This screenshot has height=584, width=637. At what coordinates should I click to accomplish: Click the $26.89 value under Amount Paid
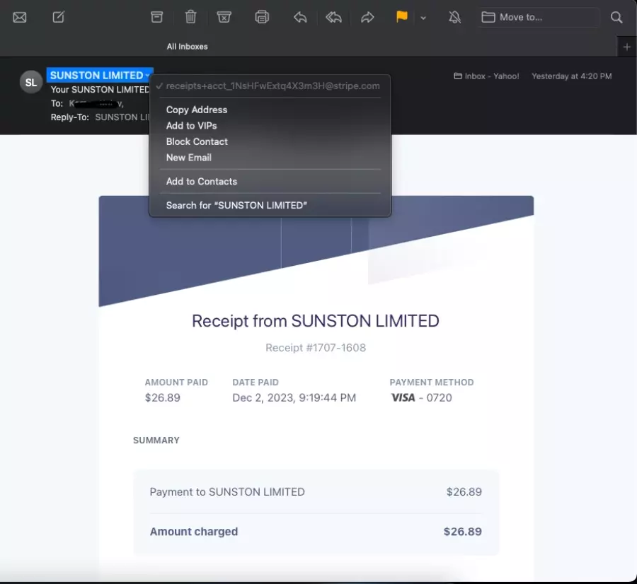coord(163,398)
